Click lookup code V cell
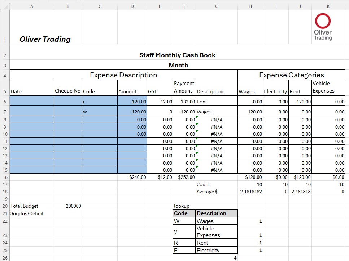 tap(184, 232)
